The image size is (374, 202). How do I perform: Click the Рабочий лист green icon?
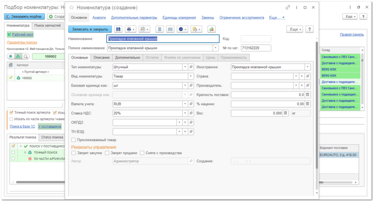coord(9,35)
